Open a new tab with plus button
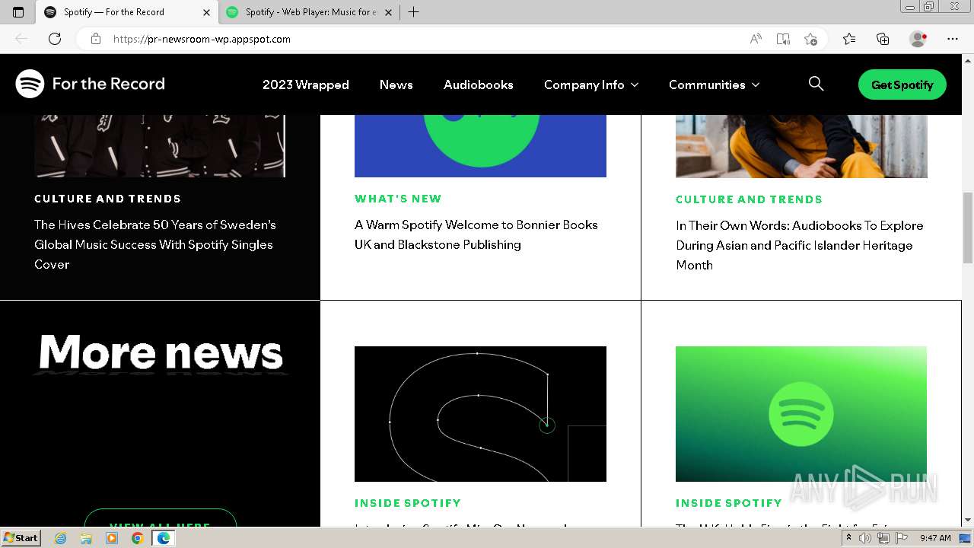 tap(413, 12)
